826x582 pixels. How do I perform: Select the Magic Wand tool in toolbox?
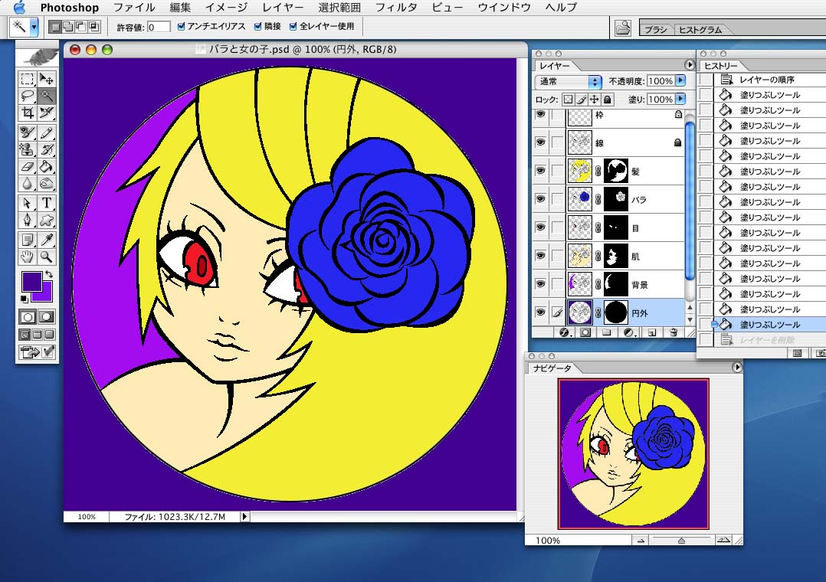tap(47, 95)
